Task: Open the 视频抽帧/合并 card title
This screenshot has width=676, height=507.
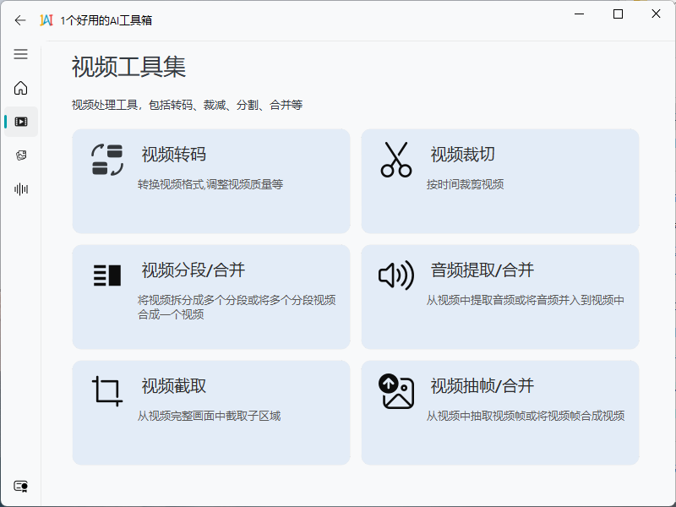Action: [x=482, y=386]
